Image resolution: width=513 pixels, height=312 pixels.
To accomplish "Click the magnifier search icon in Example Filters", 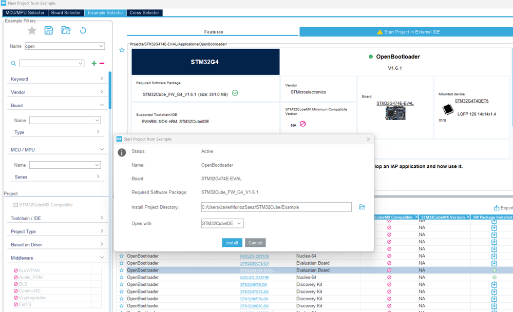I will click(x=13, y=64).
